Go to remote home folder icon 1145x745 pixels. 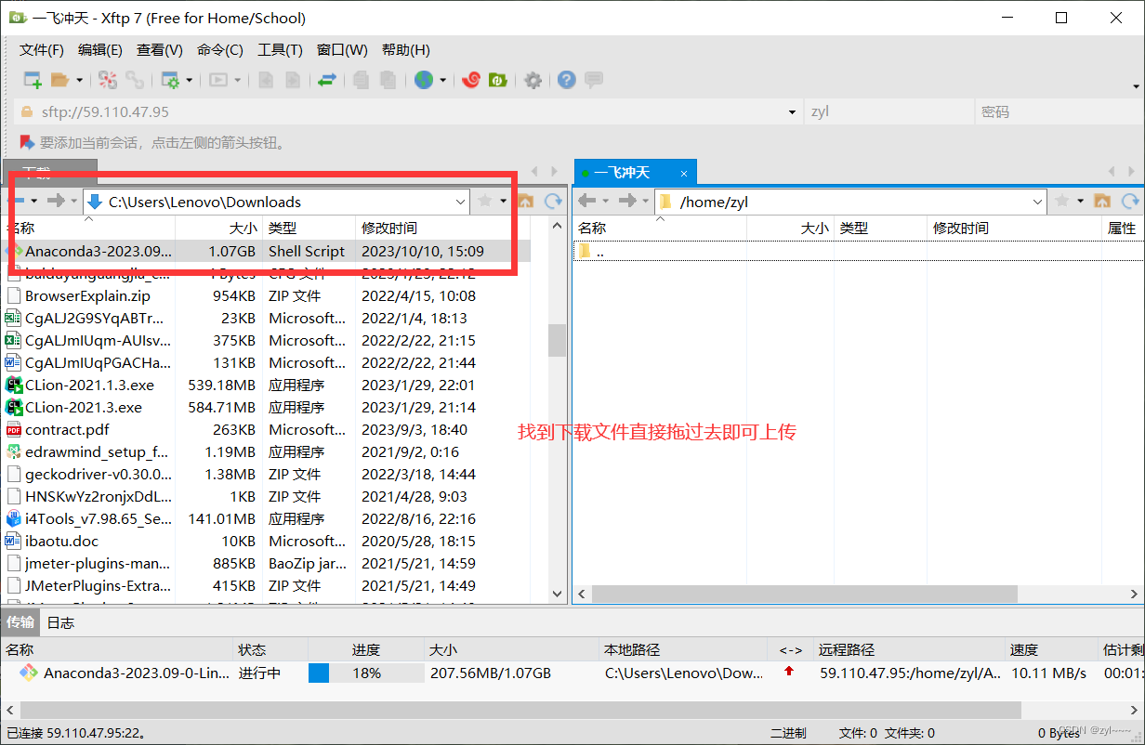click(x=1102, y=201)
